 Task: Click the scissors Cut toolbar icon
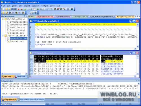[x=32, y=9]
